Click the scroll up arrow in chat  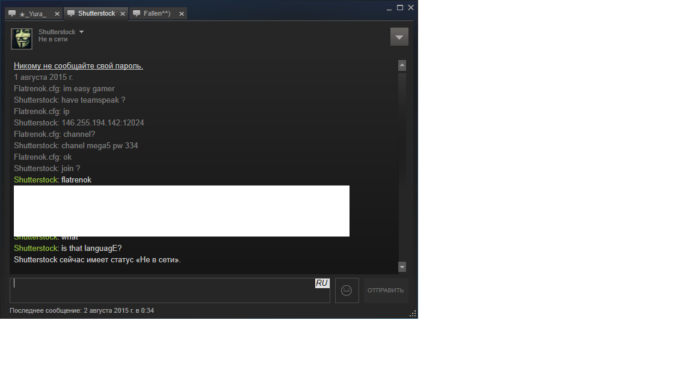click(x=402, y=65)
